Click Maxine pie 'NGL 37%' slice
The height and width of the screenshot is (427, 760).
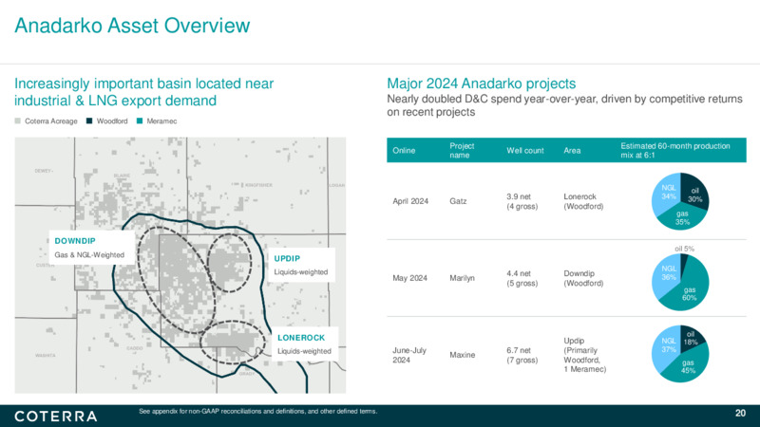669,345
